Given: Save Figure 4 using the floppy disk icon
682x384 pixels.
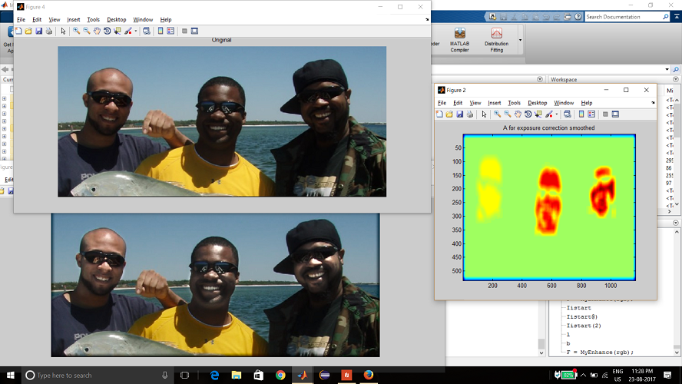Looking at the screenshot, I should [x=38, y=31].
